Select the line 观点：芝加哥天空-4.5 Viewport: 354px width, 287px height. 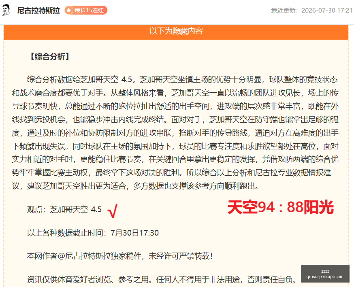pyautogui.click(x=64, y=209)
